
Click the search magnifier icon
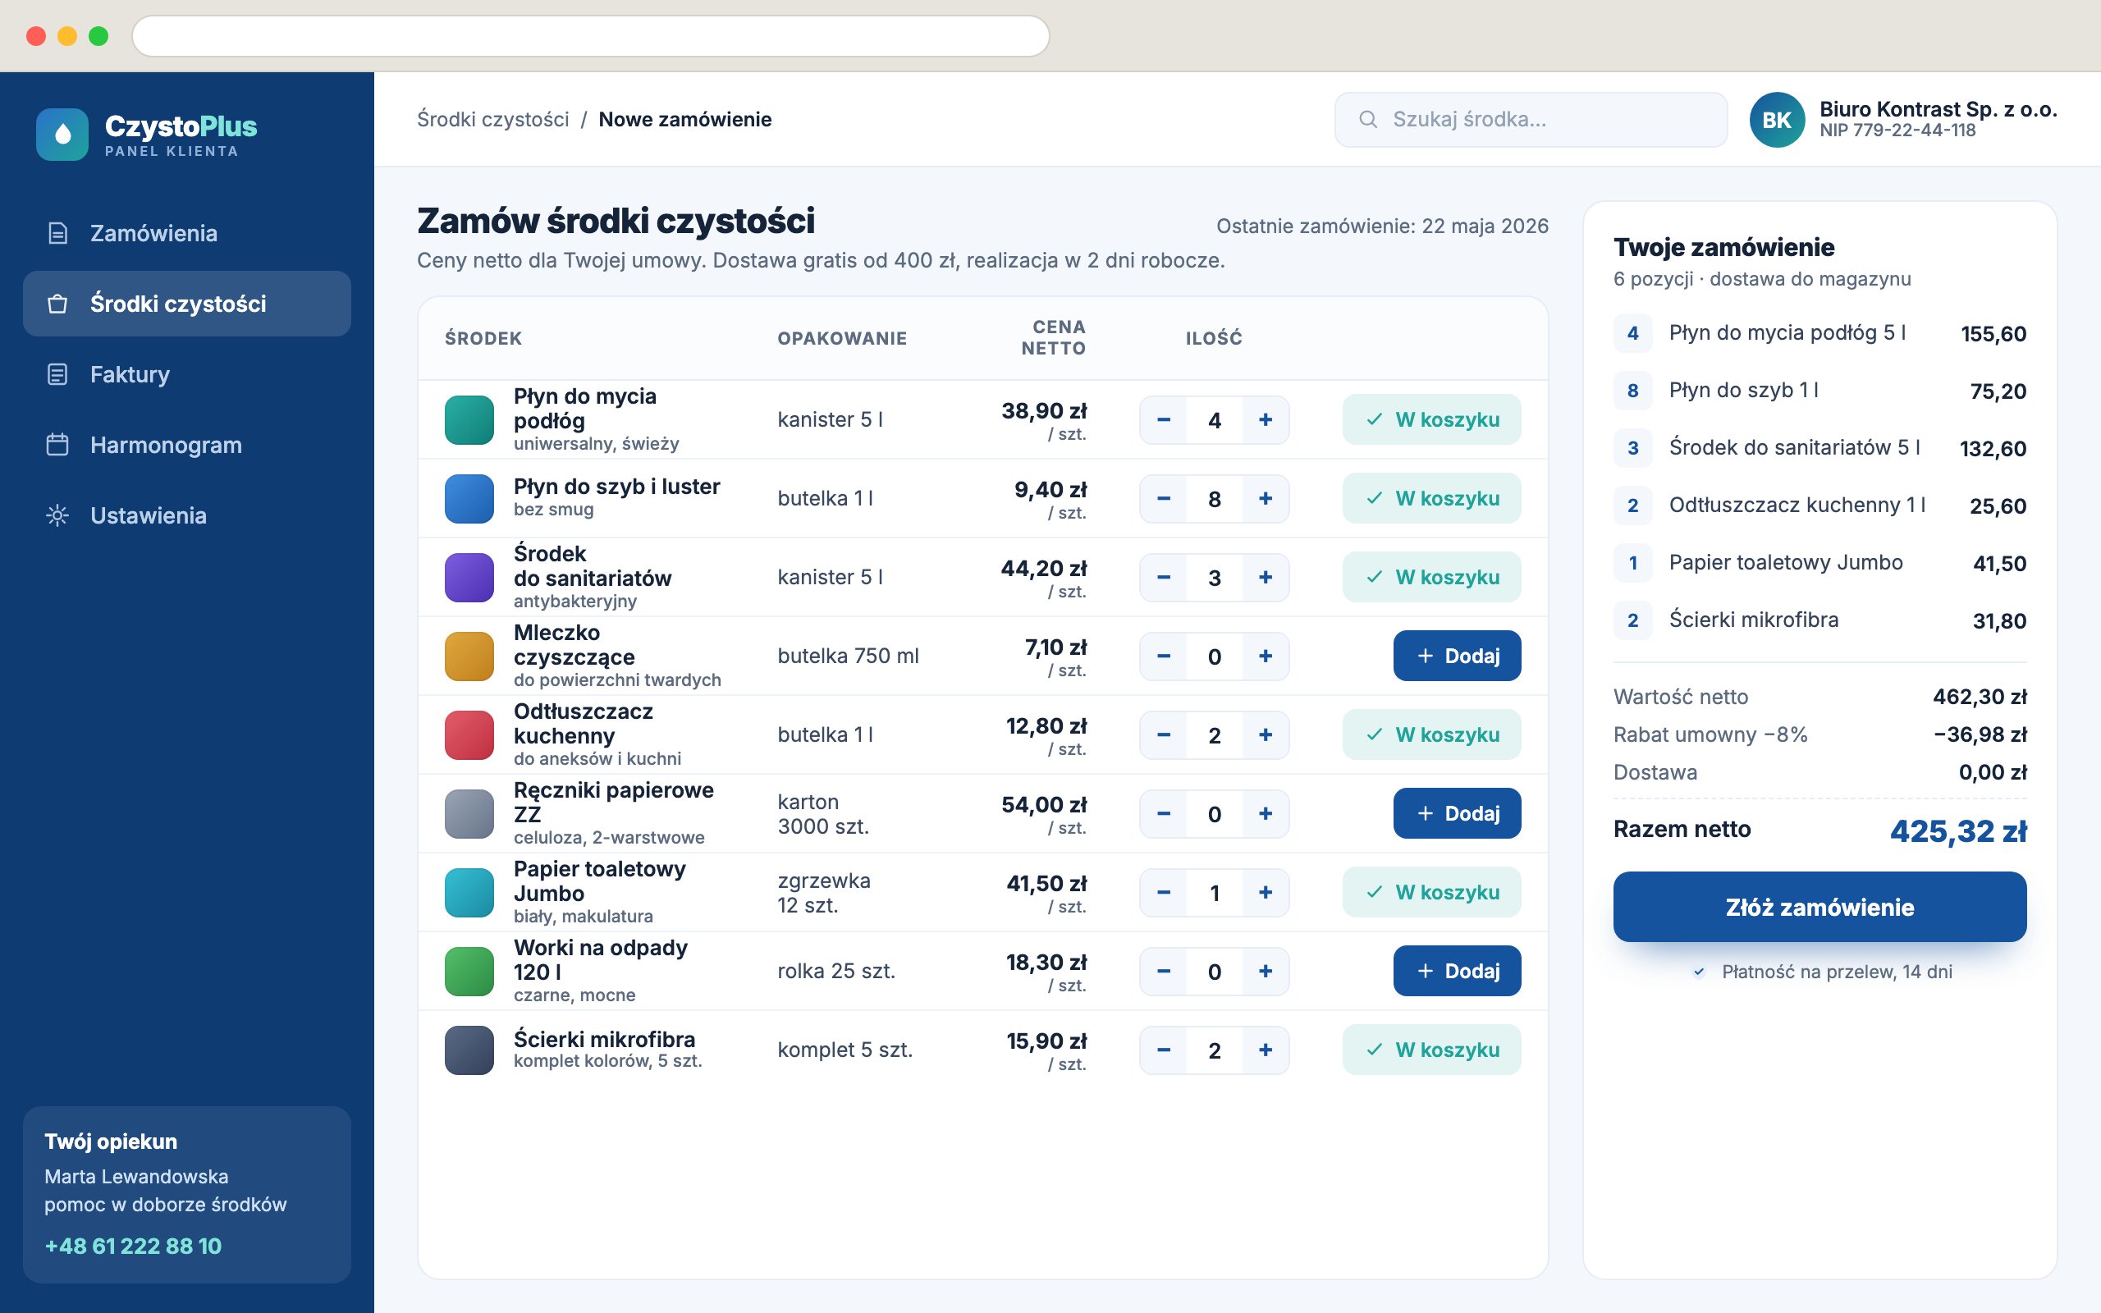(1367, 120)
